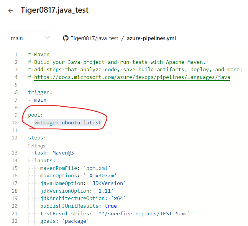Image resolution: width=248 pixels, height=226 pixels.
Task: Click the 'task: Maven@3' line
Action: [x=51, y=153]
